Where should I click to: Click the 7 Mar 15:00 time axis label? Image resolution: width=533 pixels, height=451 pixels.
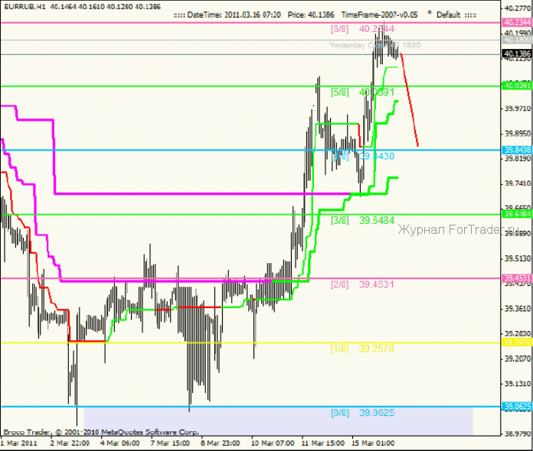point(170,443)
